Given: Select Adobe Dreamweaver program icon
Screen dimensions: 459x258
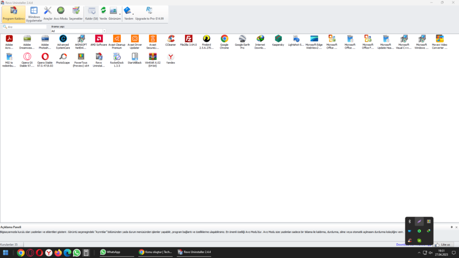Looking at the screenshot, I should pos(27,42).
